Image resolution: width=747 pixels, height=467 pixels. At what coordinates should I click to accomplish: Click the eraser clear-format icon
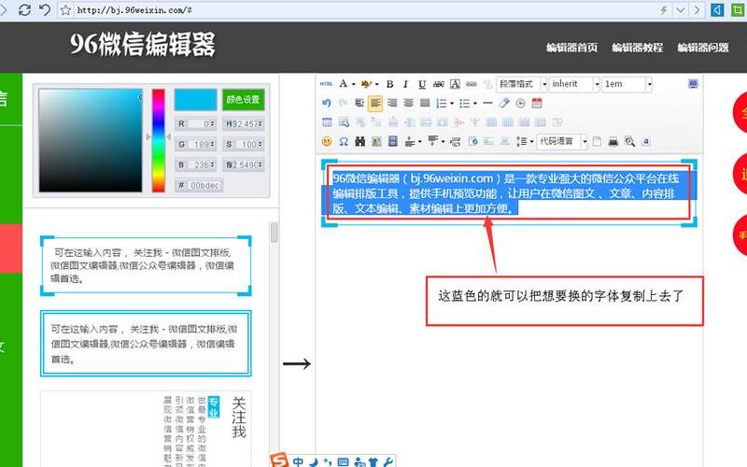tap(504, 103)
